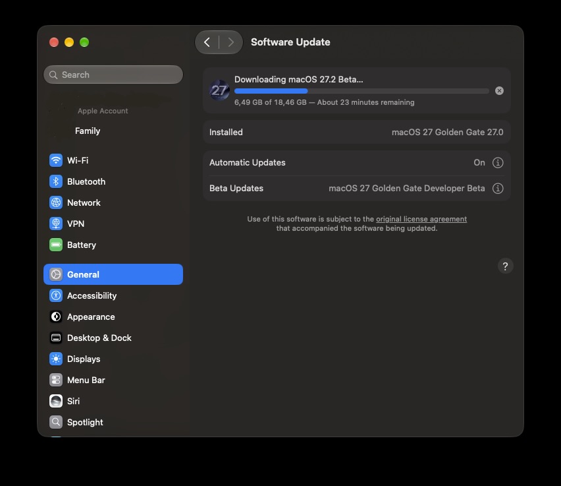Go back with the left chevron

coord(207,42)
